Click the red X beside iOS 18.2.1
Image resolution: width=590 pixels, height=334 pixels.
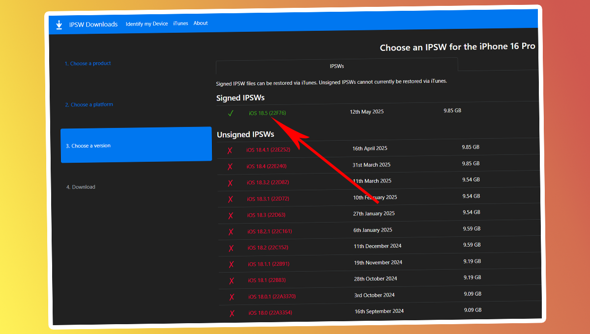tap(231, 231)
